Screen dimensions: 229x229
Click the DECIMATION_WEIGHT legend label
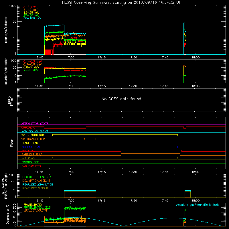pyautogui.click(x=36, y=181)
